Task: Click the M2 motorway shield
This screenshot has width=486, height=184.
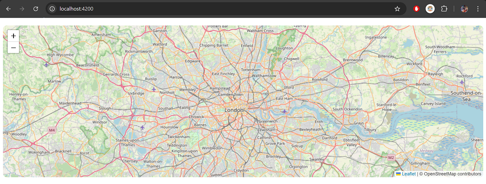Action: (x=391, y=157)
